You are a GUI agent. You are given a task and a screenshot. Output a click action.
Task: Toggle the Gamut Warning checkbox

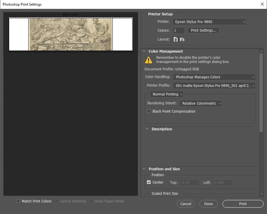click(56, 201)
